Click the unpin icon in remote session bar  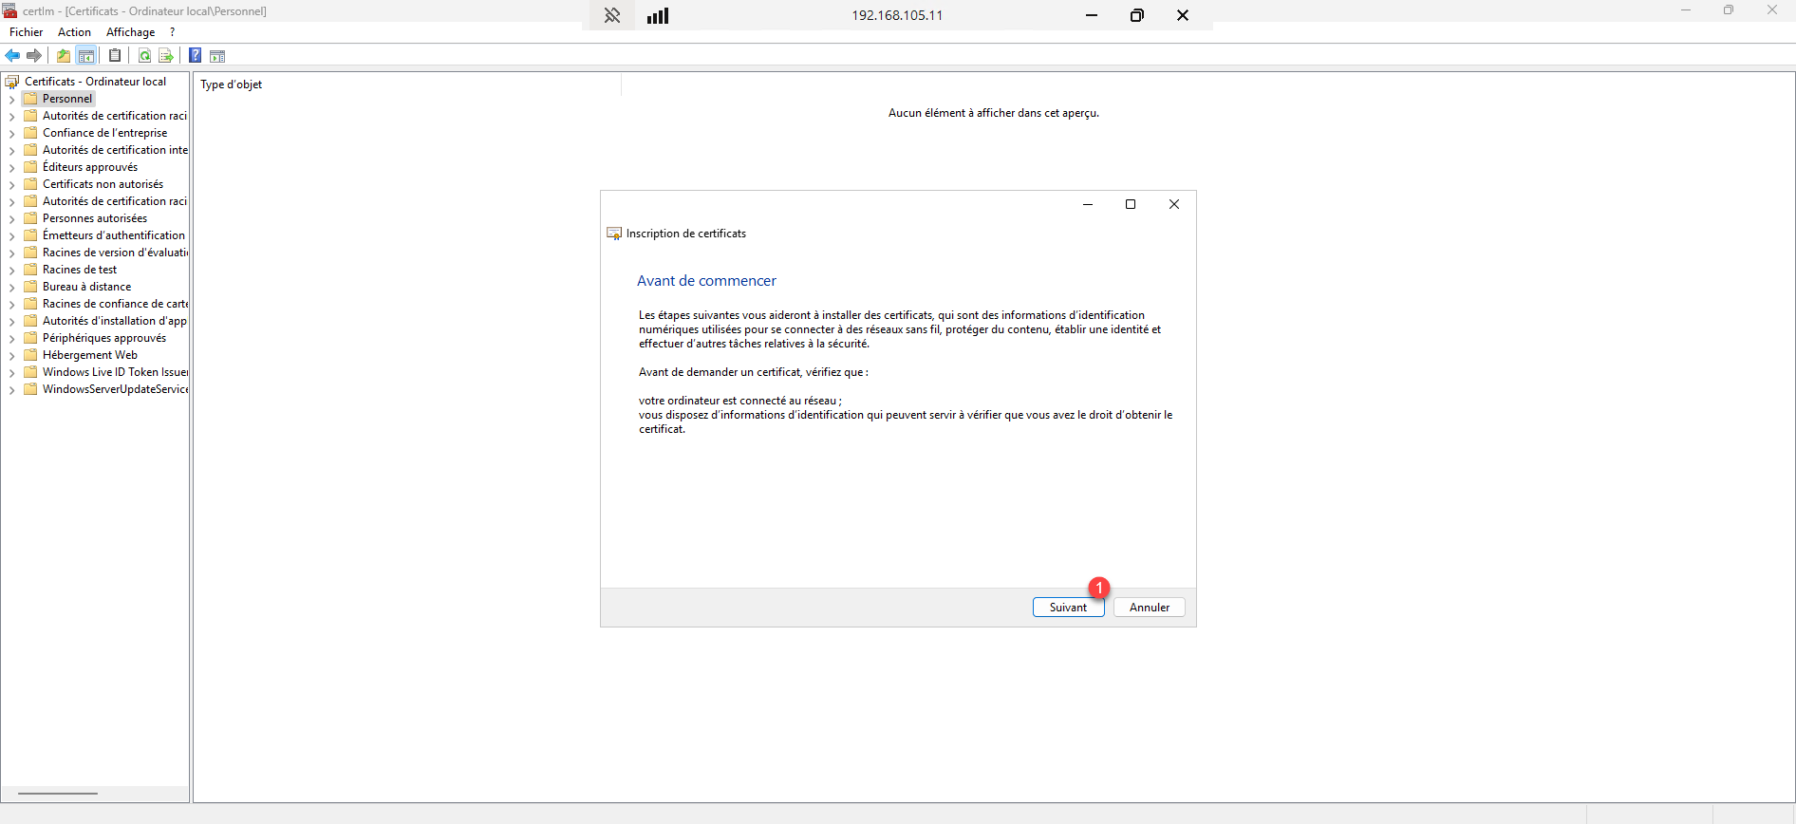pos(612,15)
